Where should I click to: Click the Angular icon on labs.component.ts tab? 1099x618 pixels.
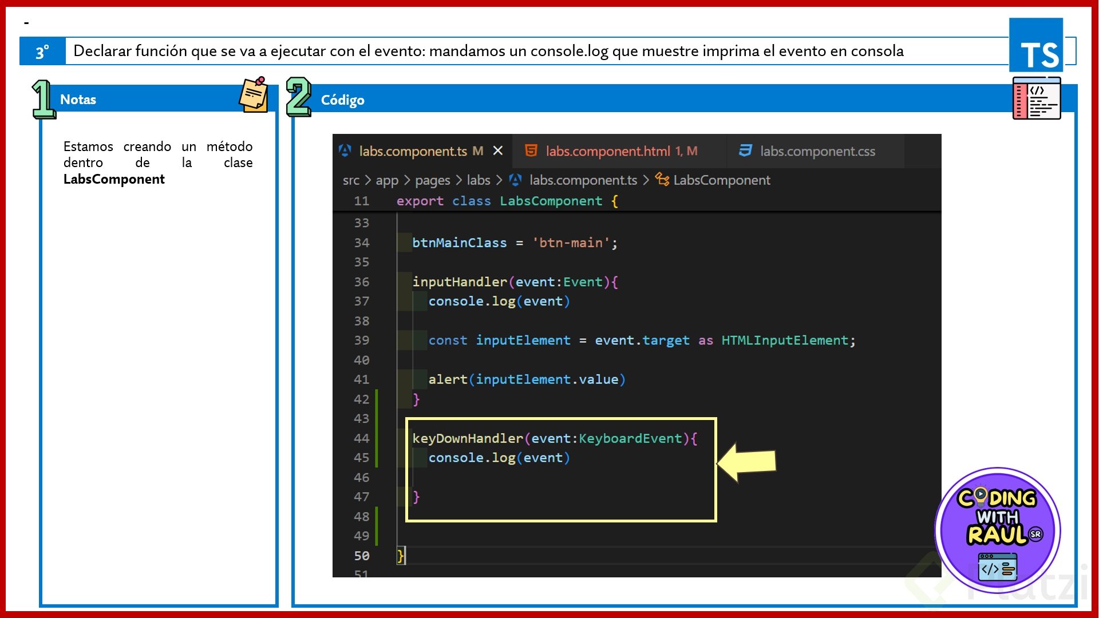coord(345,150)
